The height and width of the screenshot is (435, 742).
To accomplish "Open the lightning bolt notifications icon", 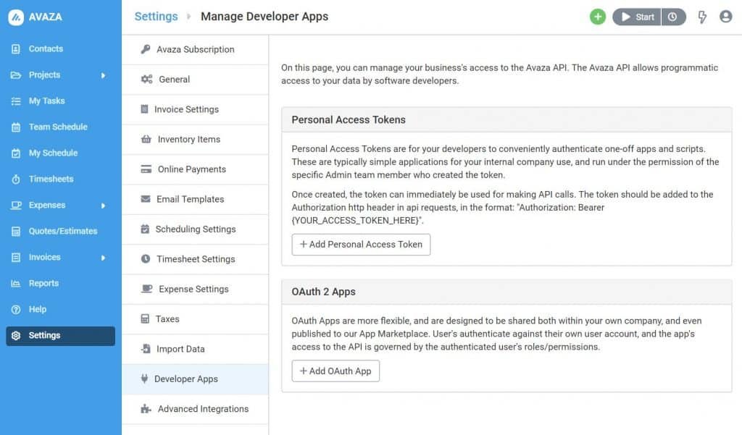I will pyautogui.click(x=701, y=17).
